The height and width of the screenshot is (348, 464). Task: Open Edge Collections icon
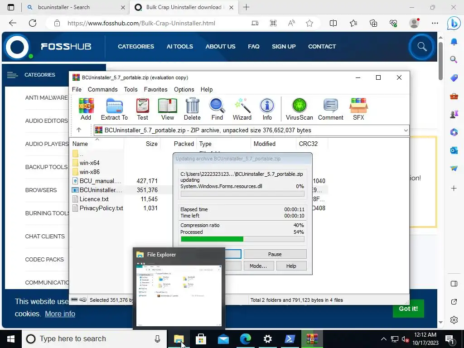point(373,23)
